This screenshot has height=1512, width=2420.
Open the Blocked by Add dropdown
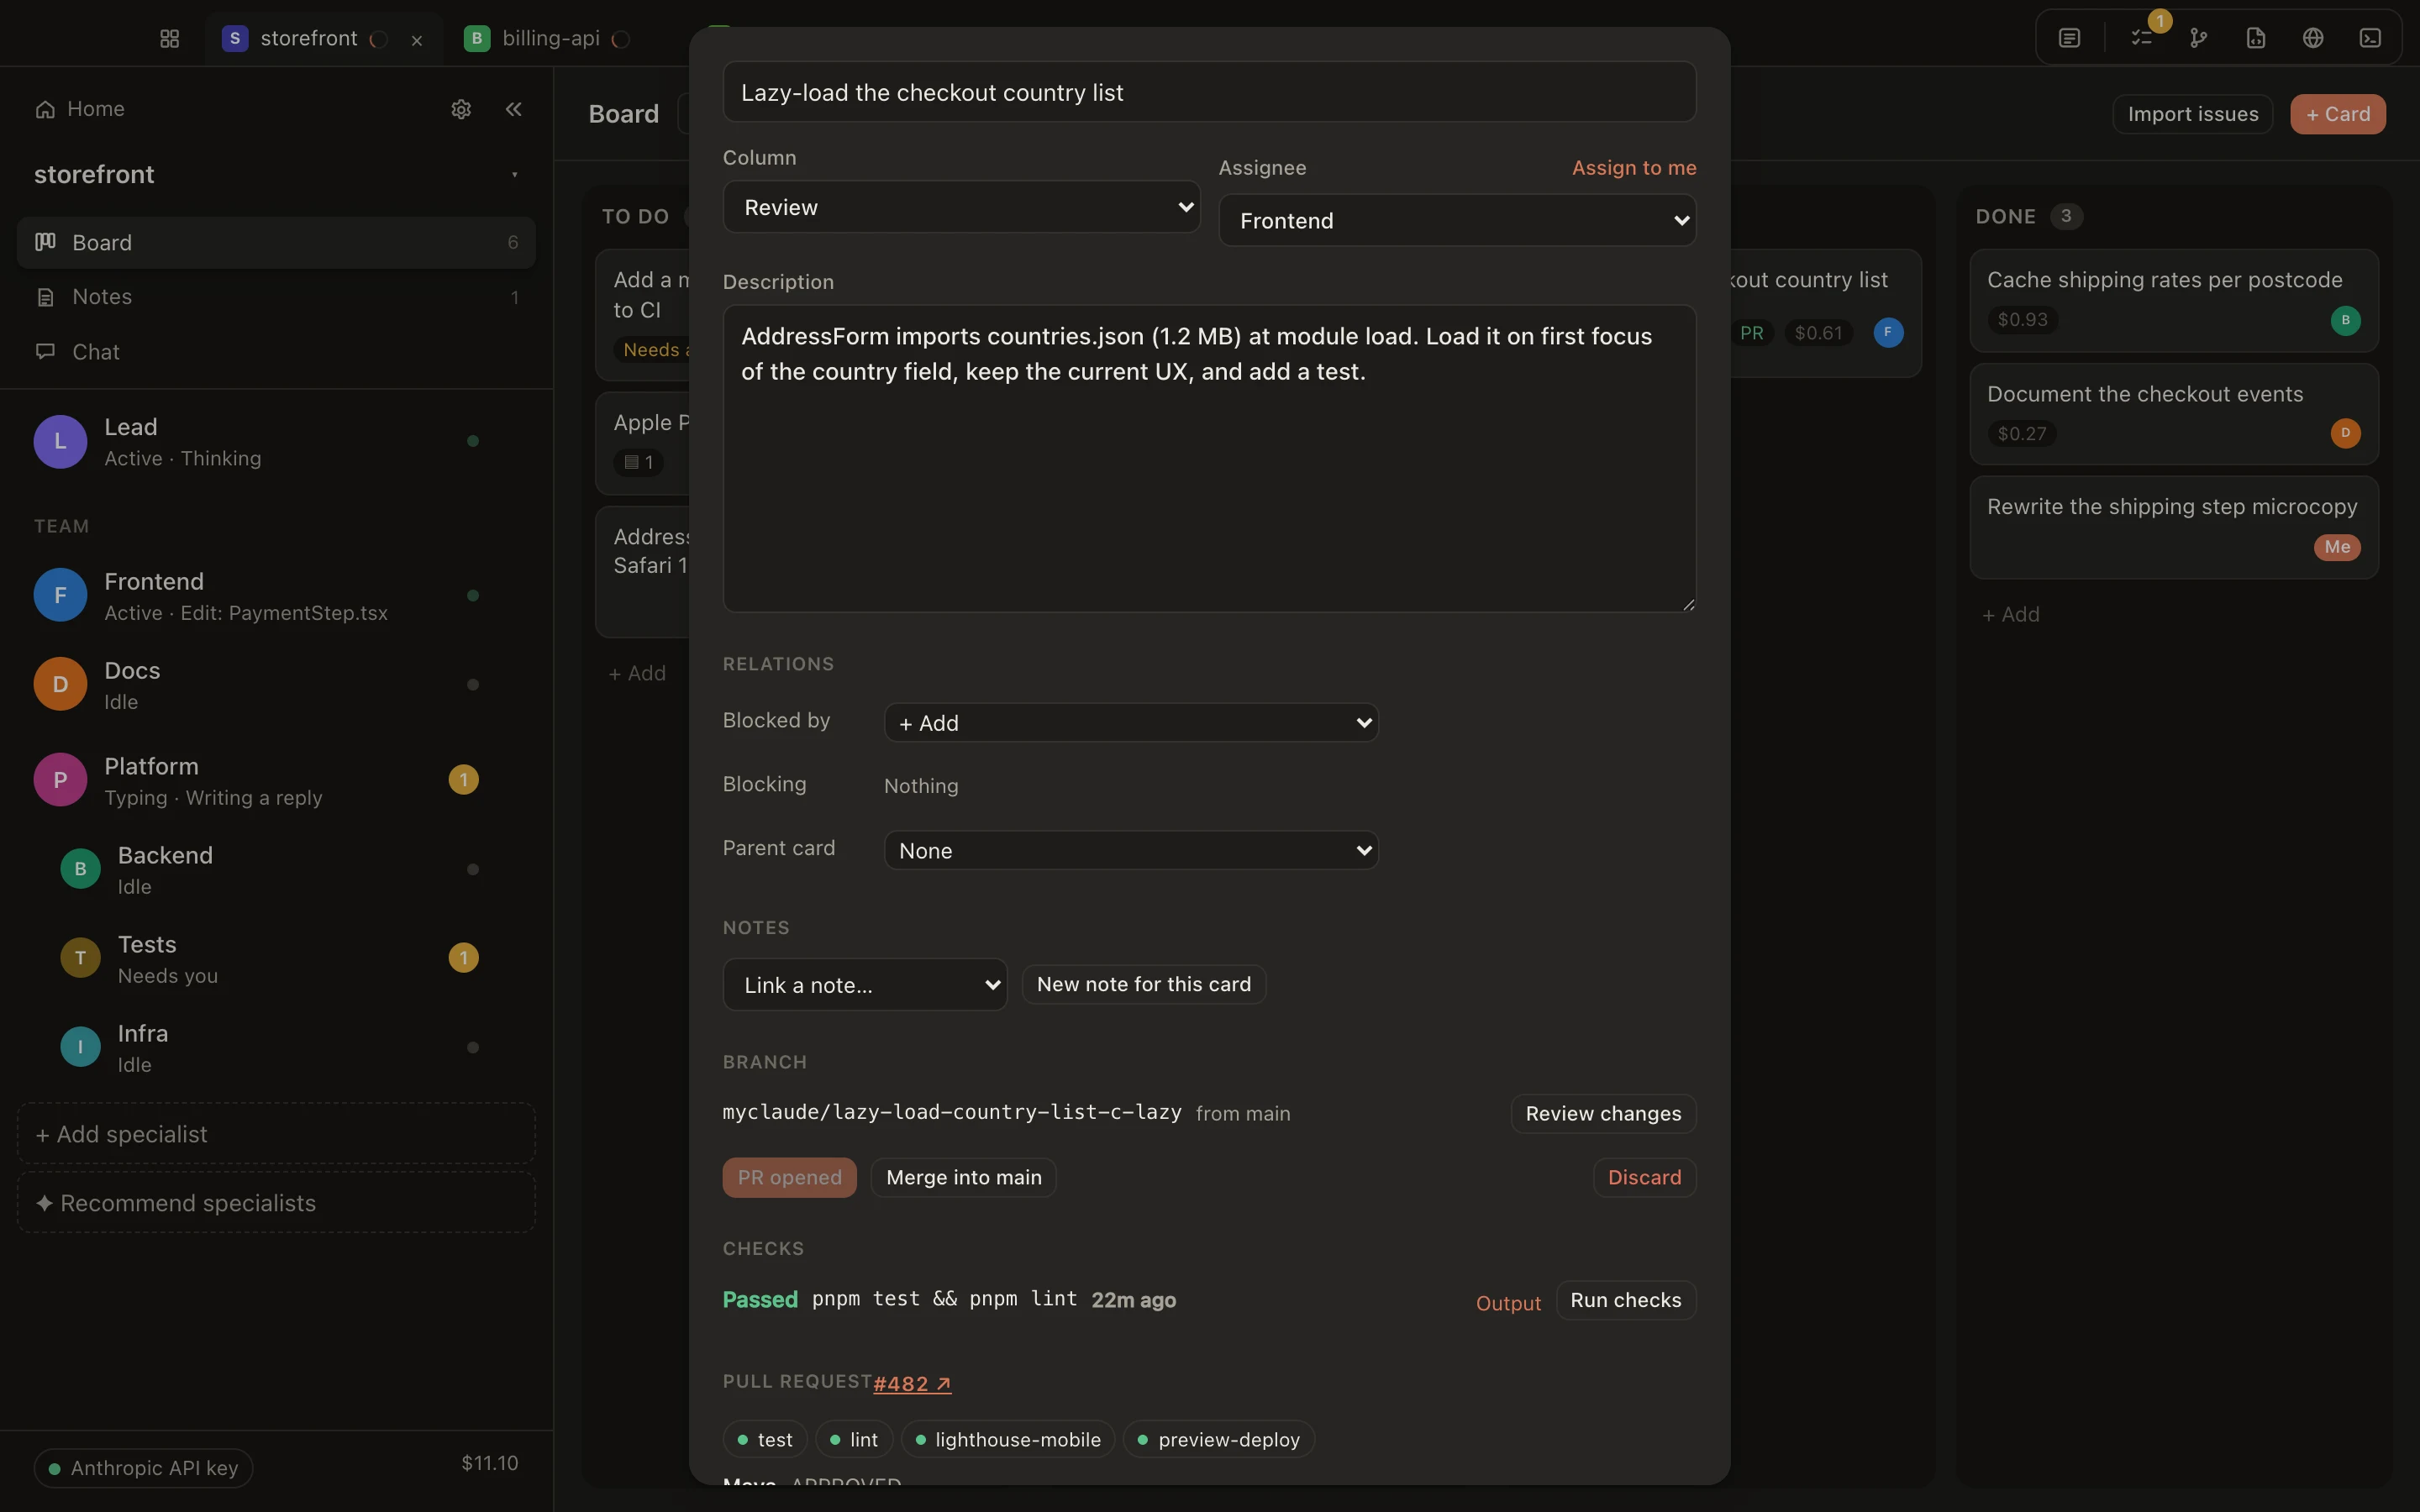click(1131, 723)
